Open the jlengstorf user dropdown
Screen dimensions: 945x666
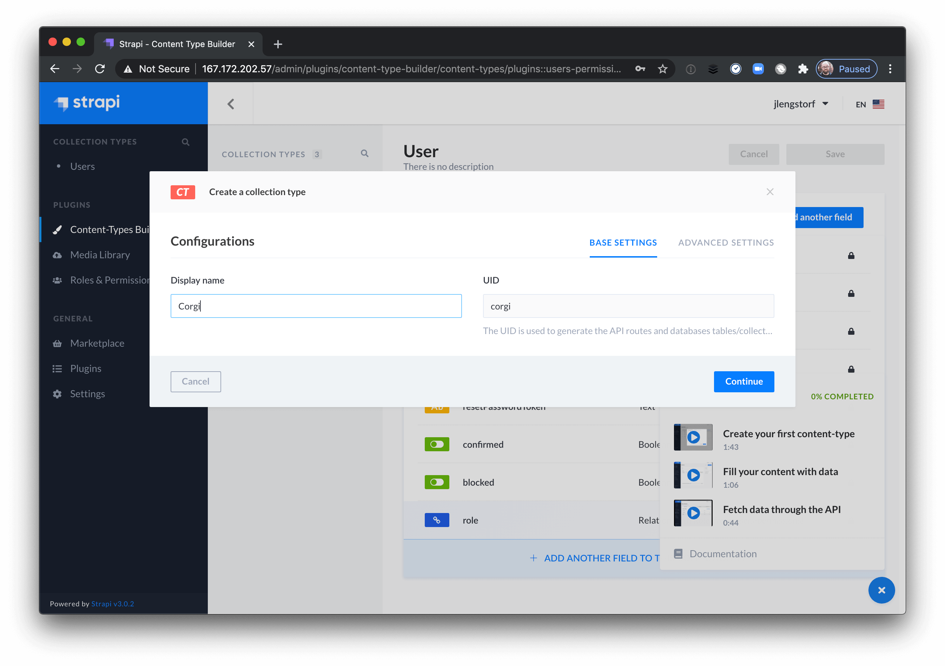pyautogui.click(x=801, y=104)
